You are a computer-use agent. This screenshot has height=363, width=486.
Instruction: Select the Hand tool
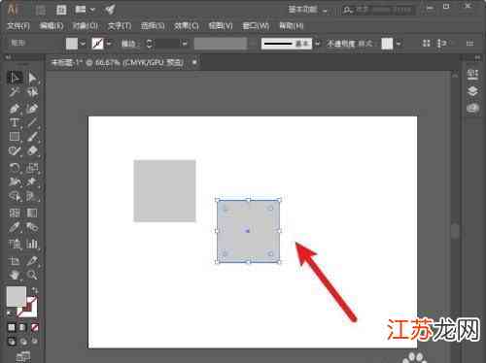pyautogui.click(x=15, y=275)
